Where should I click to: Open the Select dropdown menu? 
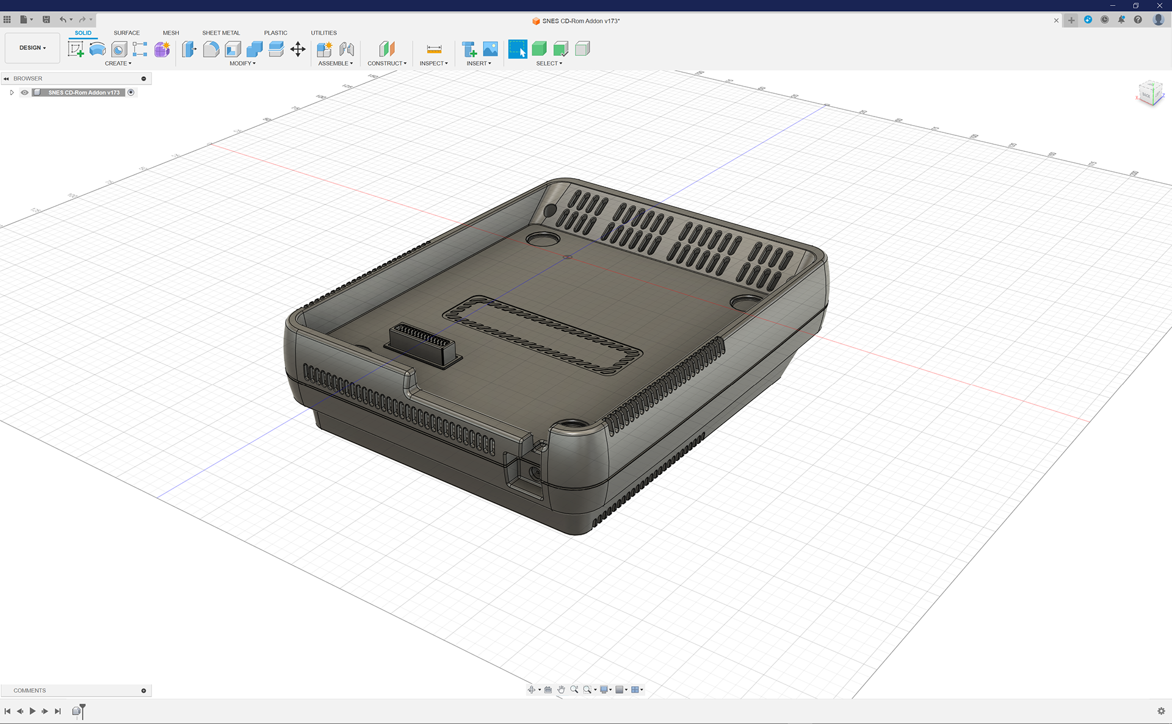tap(549, 63)
